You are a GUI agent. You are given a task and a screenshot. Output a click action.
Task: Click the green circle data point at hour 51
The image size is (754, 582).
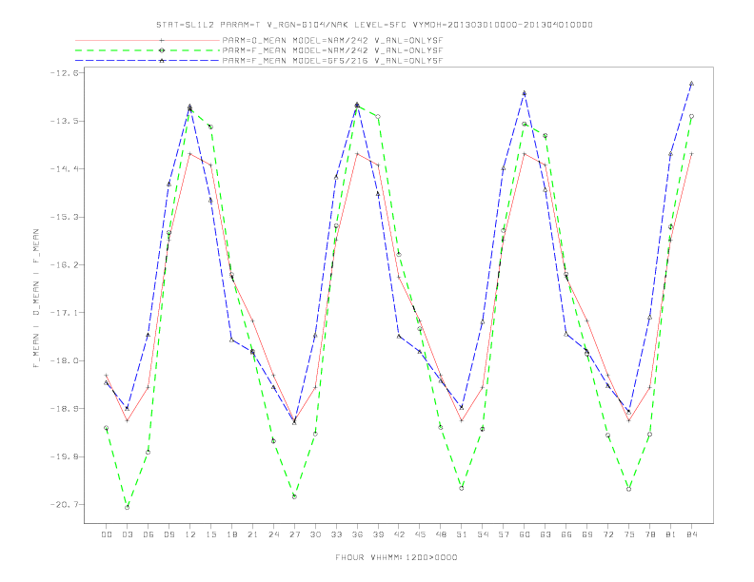462,488
